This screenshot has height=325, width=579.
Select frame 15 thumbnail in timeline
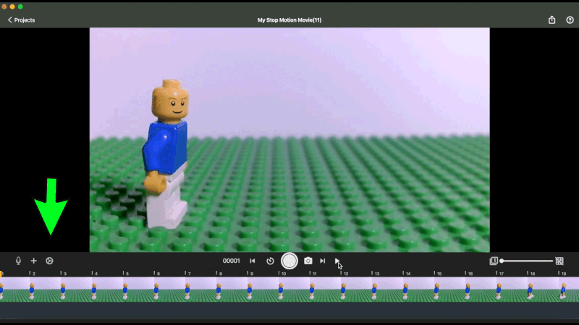[x=449, y=290]
